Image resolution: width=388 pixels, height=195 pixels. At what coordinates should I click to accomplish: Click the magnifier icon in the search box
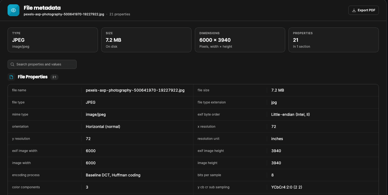(12, 64)
